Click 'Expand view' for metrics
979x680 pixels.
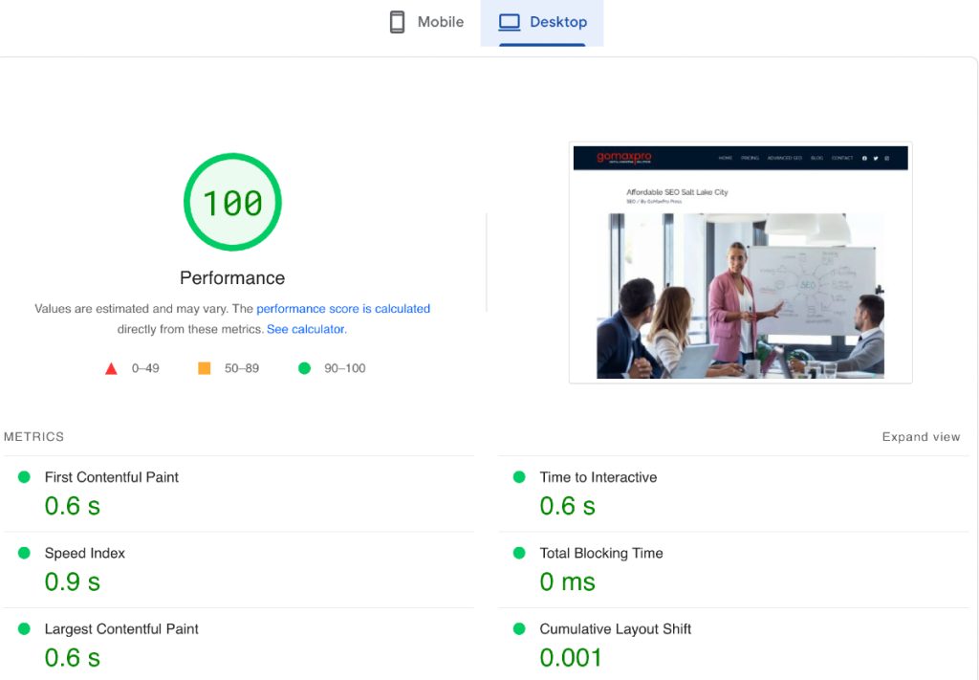coord(921,437)
